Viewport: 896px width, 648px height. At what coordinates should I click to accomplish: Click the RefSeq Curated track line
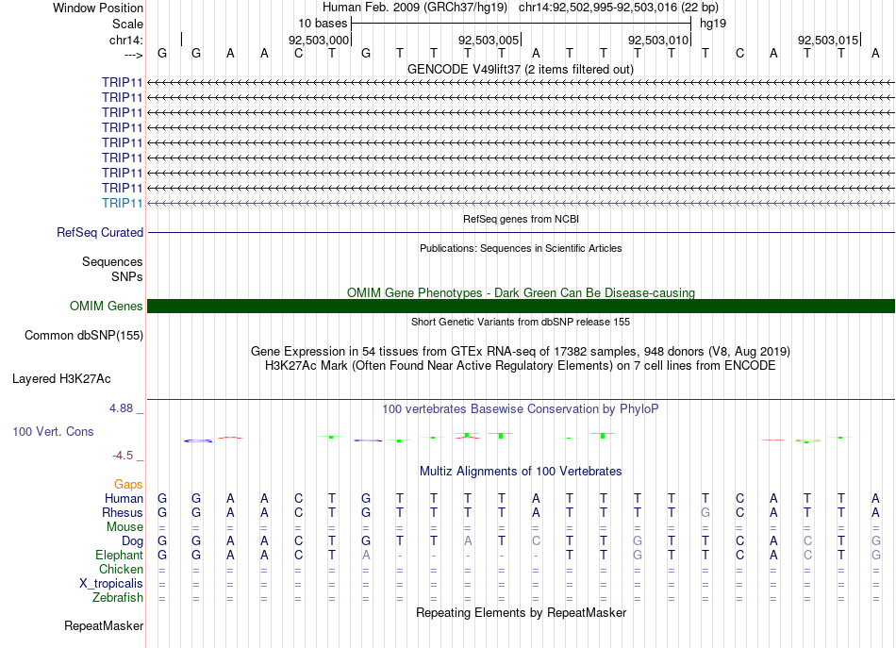click(x=522, y=233)
